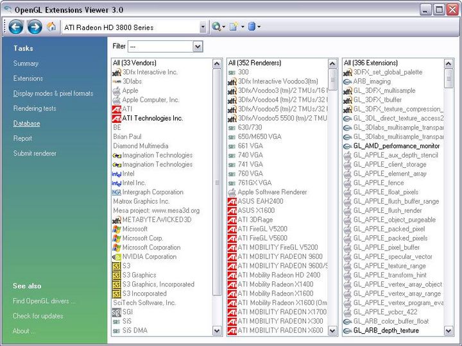Click SiS icon next to 630/730 renderer

(232, 128)
